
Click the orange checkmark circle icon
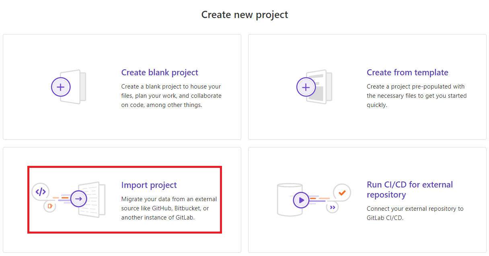point(342,193)
